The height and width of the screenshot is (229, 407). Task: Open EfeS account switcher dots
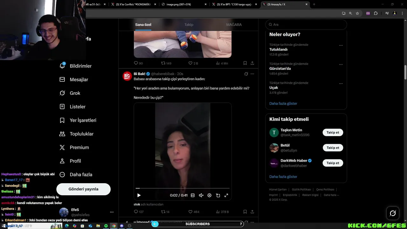tap(112, 212)
